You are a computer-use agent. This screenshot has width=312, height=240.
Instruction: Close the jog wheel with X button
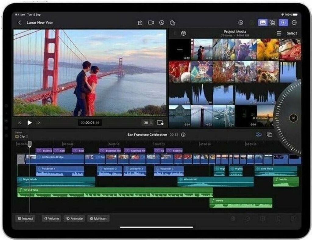coord(293,118)
